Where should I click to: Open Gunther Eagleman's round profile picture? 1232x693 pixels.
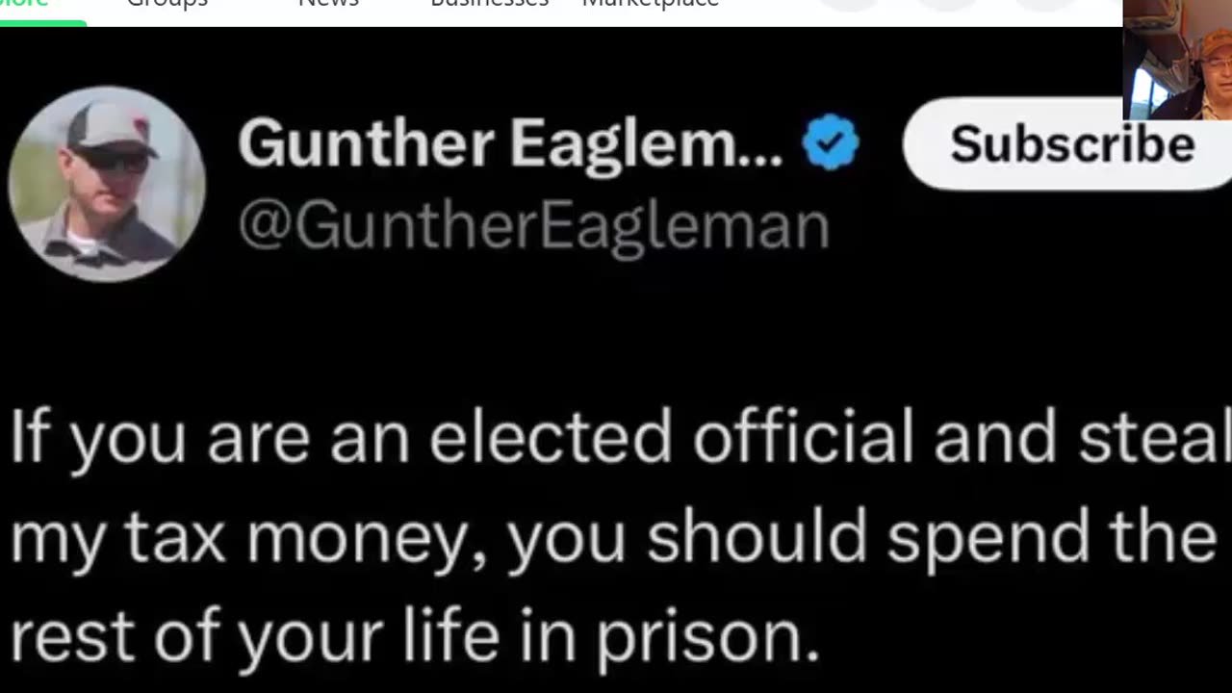(x=107, y=184)
